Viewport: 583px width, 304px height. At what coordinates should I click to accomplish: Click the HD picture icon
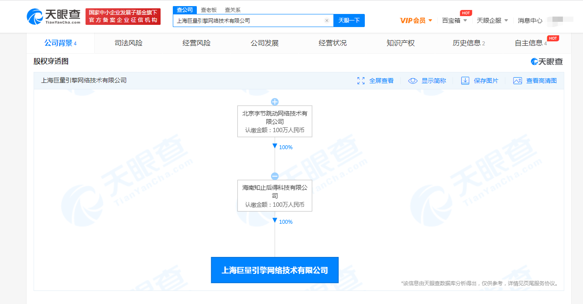point(518,81)
